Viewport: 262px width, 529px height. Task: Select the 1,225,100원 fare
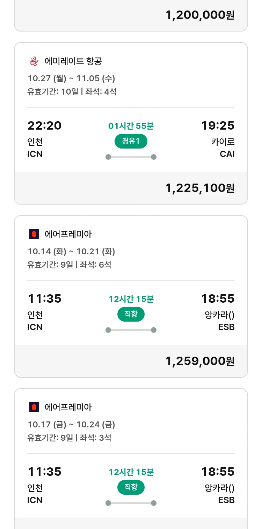coord(200,188)
